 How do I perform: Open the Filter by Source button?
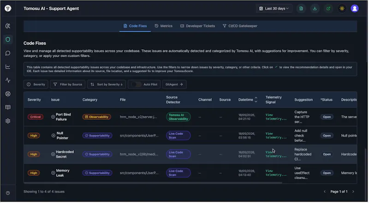68,84
